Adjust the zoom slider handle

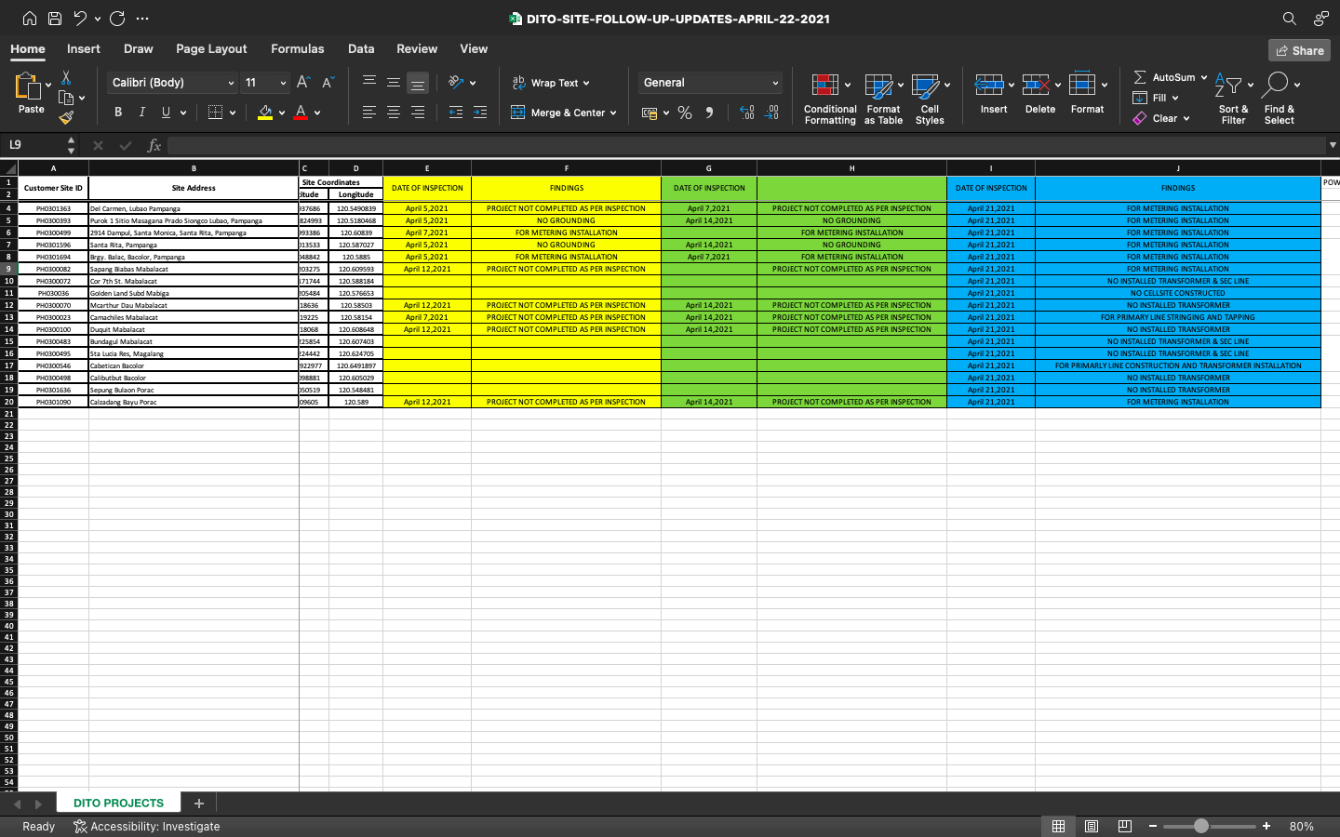(1201, 826)
